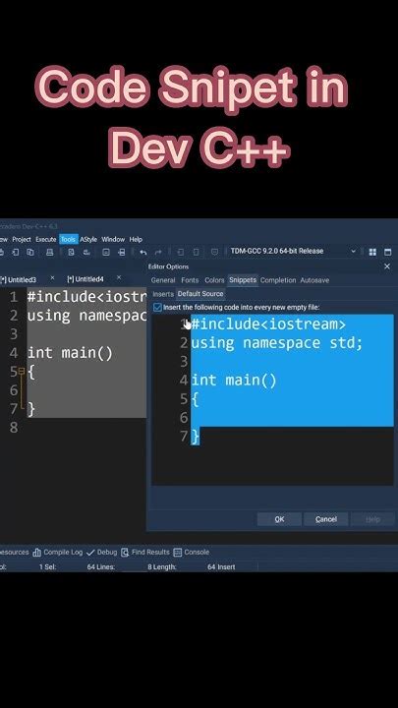
Task: Open the Tools menu
Action: point(68,239)
